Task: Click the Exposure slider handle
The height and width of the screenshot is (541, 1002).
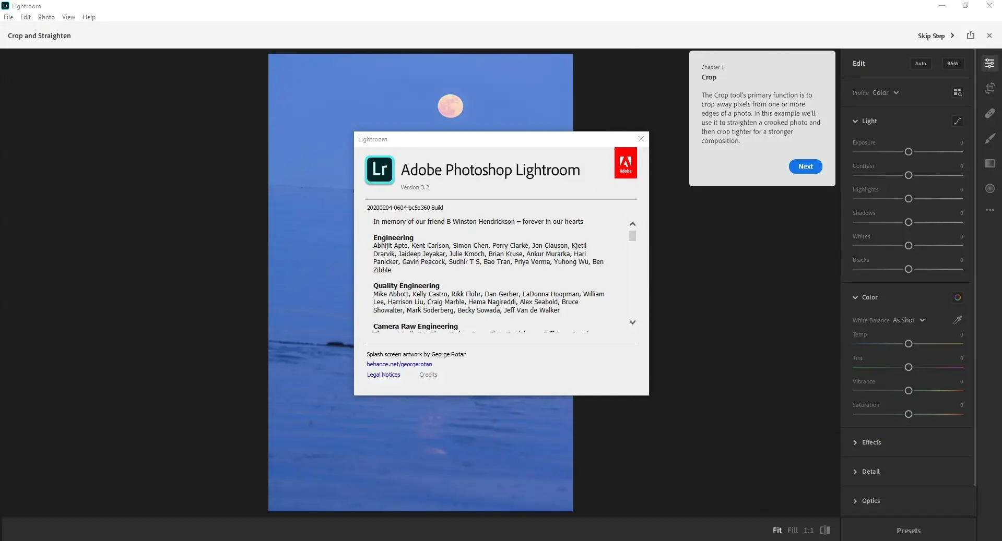Action: (x=908, y=152)
